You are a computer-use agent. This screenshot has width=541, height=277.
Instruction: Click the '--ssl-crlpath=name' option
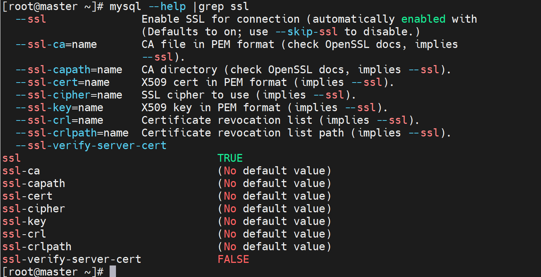(x=72, y=133)
